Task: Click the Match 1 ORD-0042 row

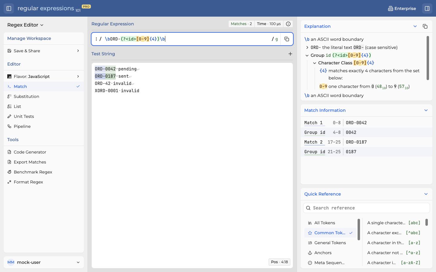Action: point(366,123)
